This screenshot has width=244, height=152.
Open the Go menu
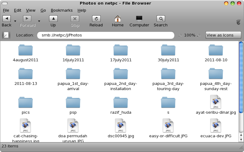pos(43,10)
